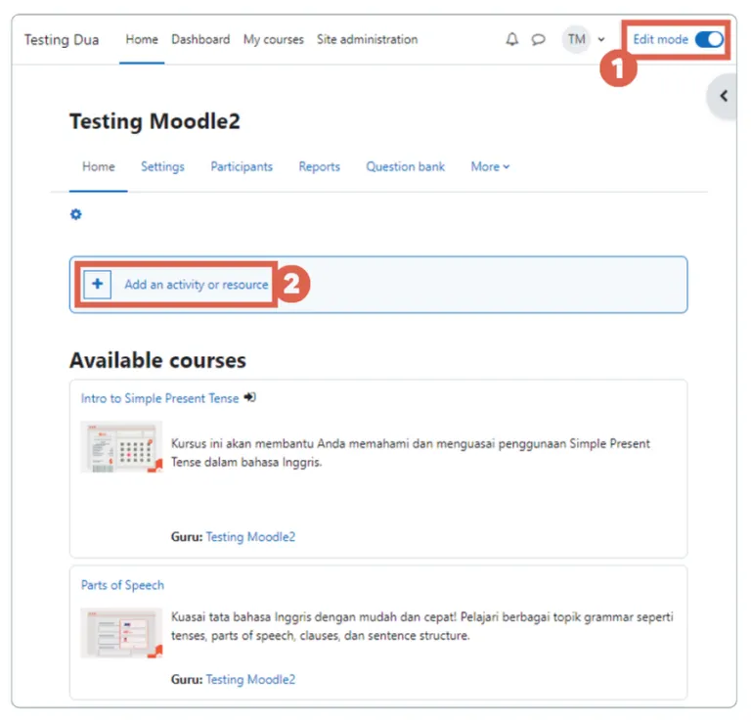Click the Intro to Simple Present Tense thumbnail
The height and width of the screenshot is (722, 751).
click(121, 447)
